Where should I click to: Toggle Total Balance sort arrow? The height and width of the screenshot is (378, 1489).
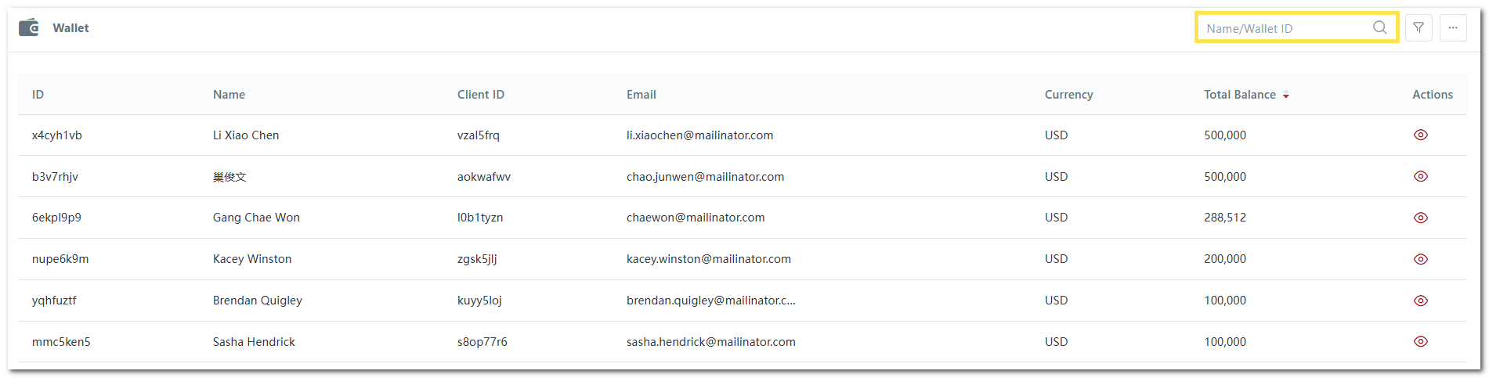[x=1286, y=95]
